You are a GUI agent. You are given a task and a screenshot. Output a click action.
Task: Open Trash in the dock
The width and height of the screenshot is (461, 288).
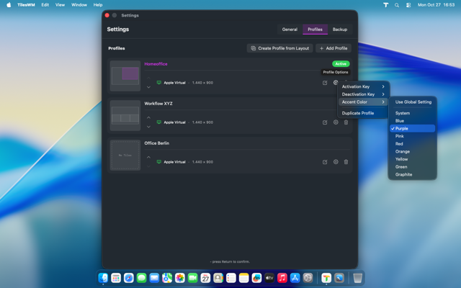[357, 278]
